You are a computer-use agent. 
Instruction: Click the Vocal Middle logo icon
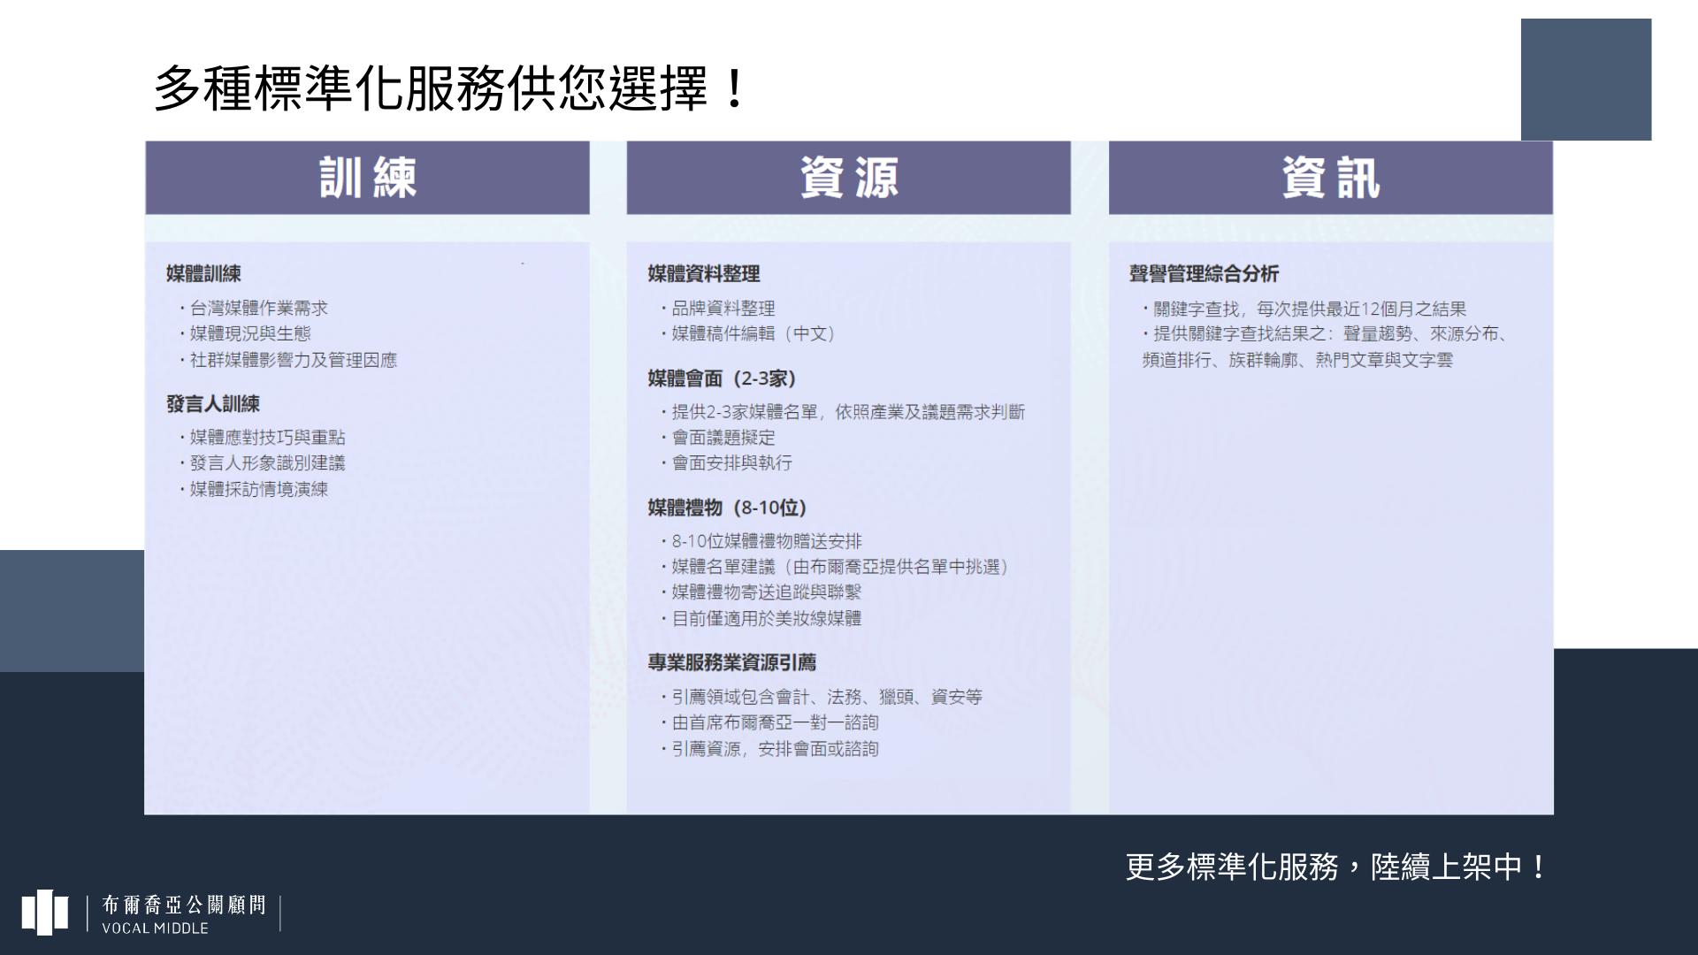[45, 913]
